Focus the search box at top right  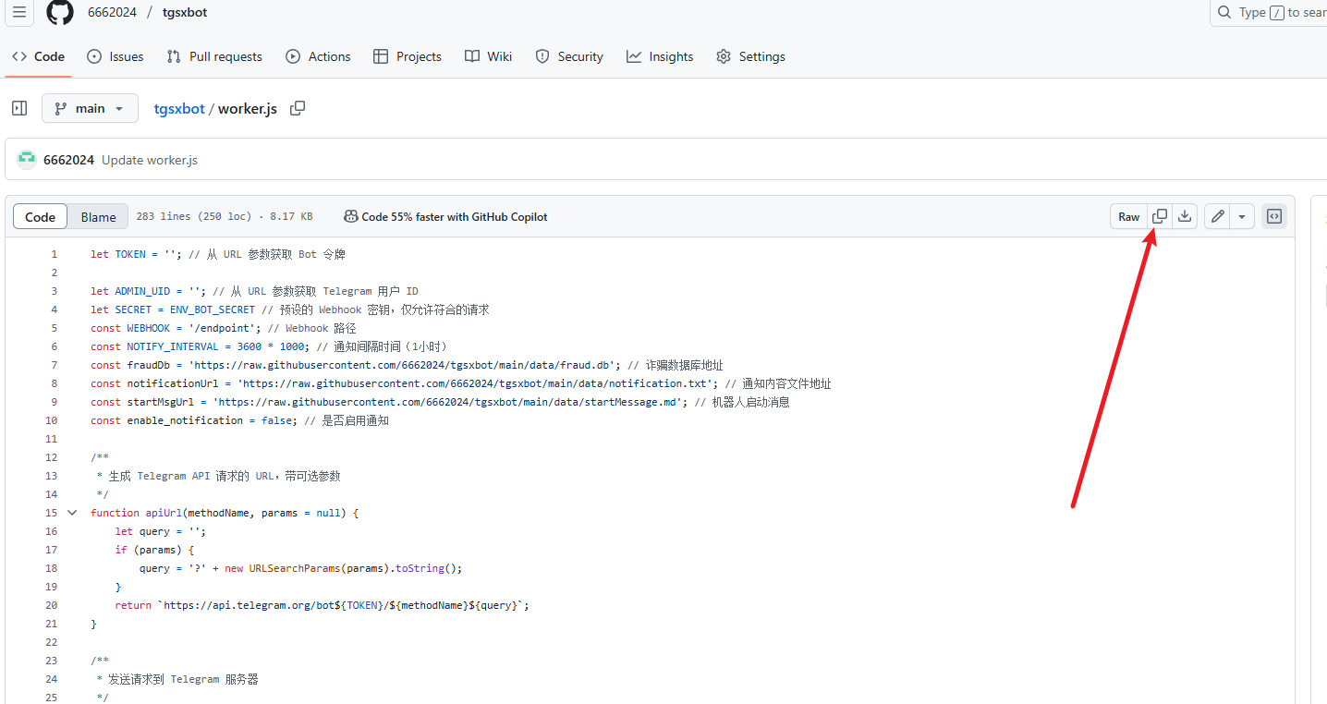pos(1269,12)
